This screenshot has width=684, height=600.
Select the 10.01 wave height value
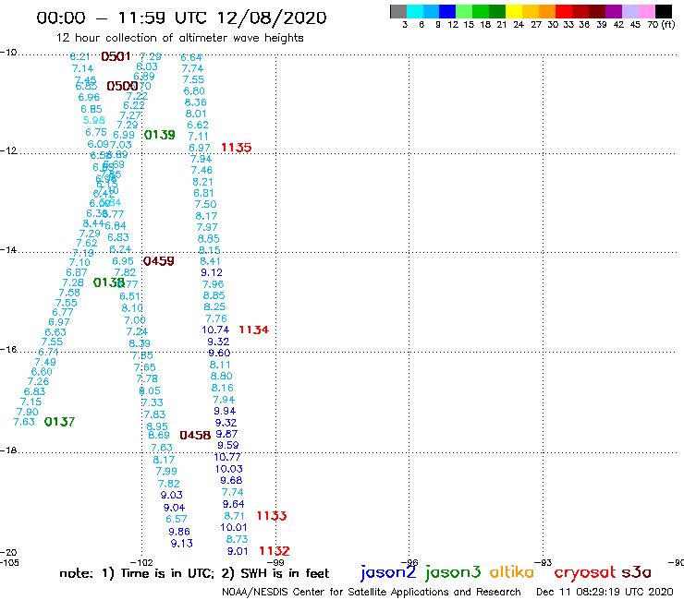click(234, 528)
